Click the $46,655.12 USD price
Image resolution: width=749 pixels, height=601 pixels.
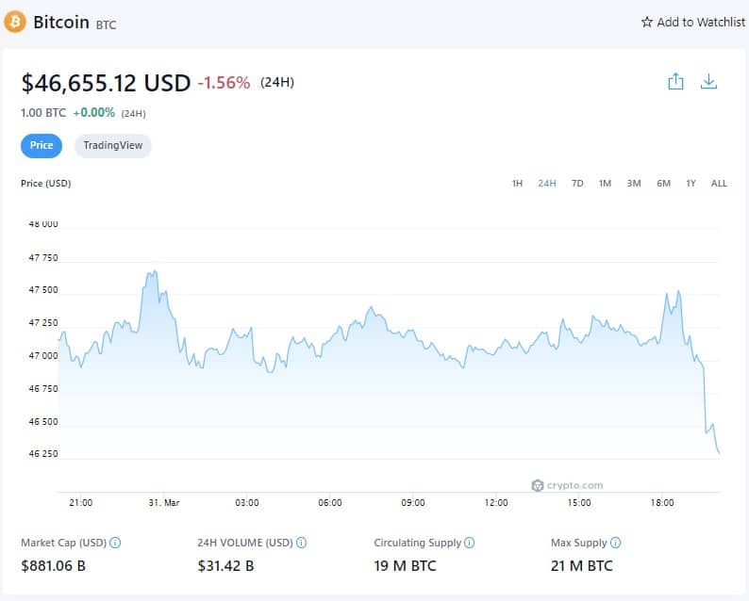[106, 83]
